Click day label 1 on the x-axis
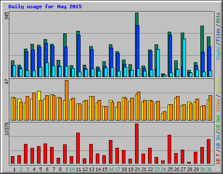 (x=14, y=169)
